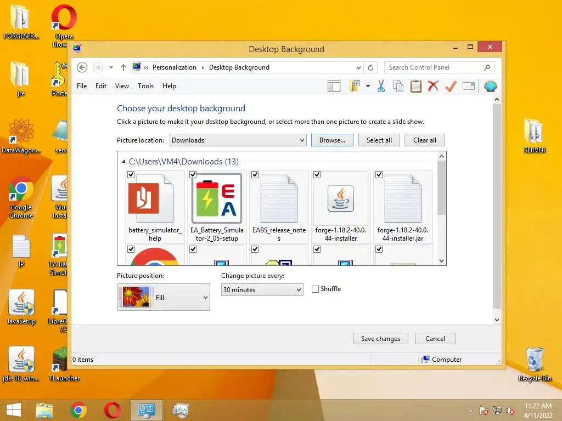Screen dimensions: 562x421
Task: Uncheck the forge-1.18.2-40.0.44-installer.jar checkbox
Action: pos(379,175)
